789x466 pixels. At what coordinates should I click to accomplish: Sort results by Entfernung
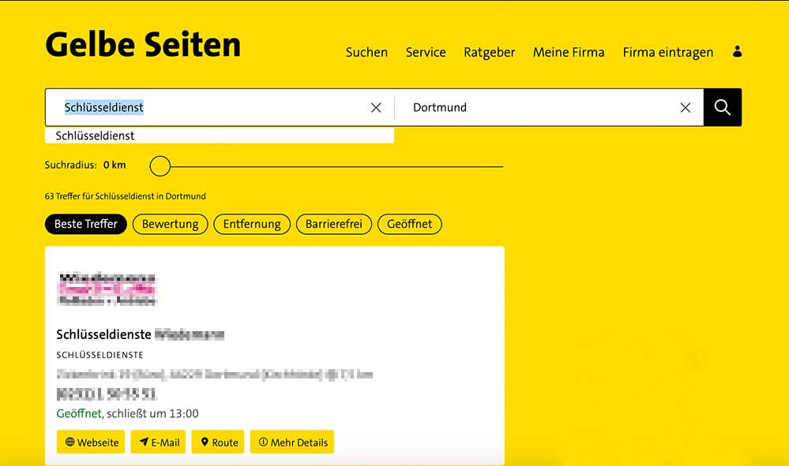pos(252,224)
